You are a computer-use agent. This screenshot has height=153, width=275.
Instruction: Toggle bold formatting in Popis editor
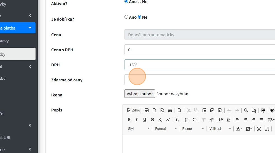[129, 120]
